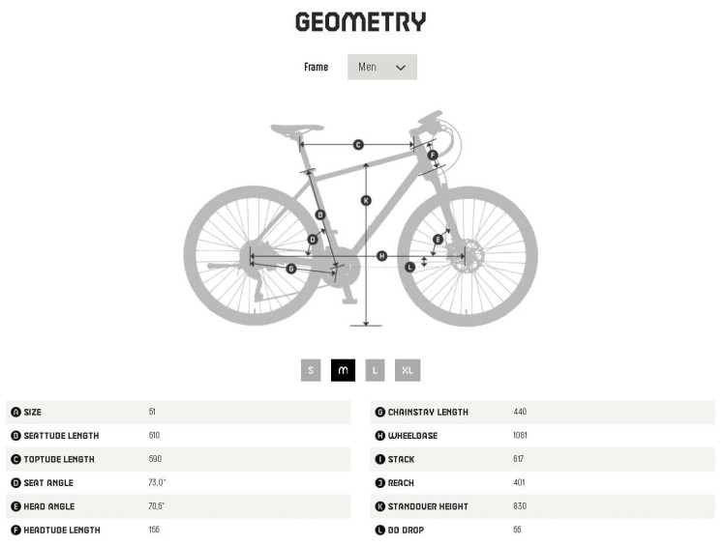
Task: Select chainstay length marker G in diagram
Action: click(x=291, y=269)
